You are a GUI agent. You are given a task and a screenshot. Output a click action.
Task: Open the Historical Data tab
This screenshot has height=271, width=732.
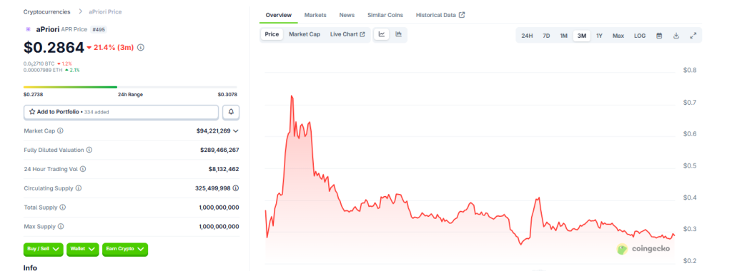click(x=440, y=15)
